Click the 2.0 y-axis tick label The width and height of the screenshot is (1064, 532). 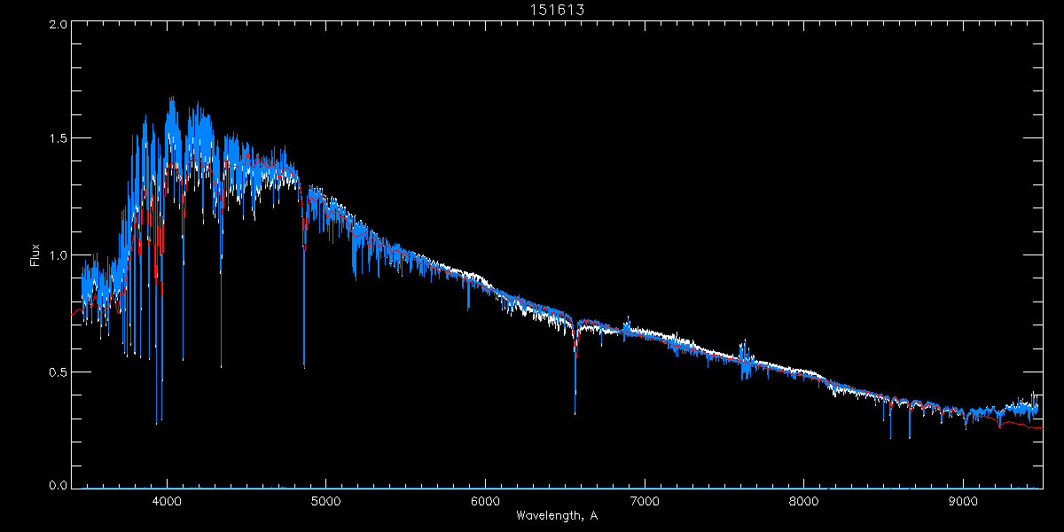pyautogui.click(x=58, y=25)
